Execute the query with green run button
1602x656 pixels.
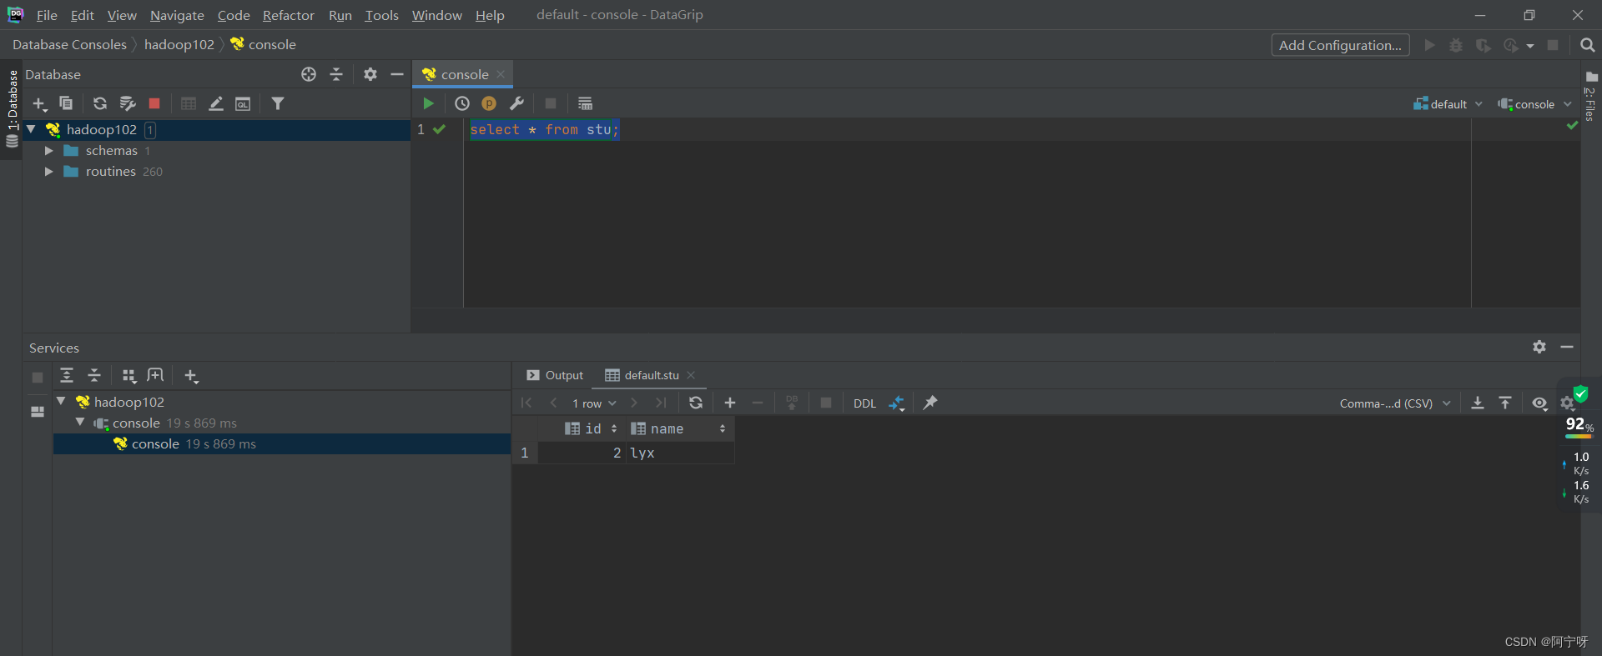(x=428, y=103)
